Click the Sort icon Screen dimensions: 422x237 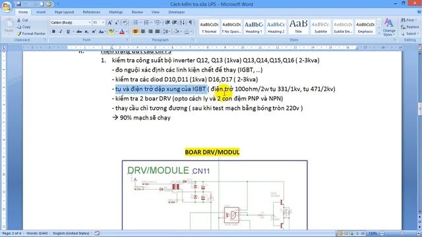click(x=182, y=22)
